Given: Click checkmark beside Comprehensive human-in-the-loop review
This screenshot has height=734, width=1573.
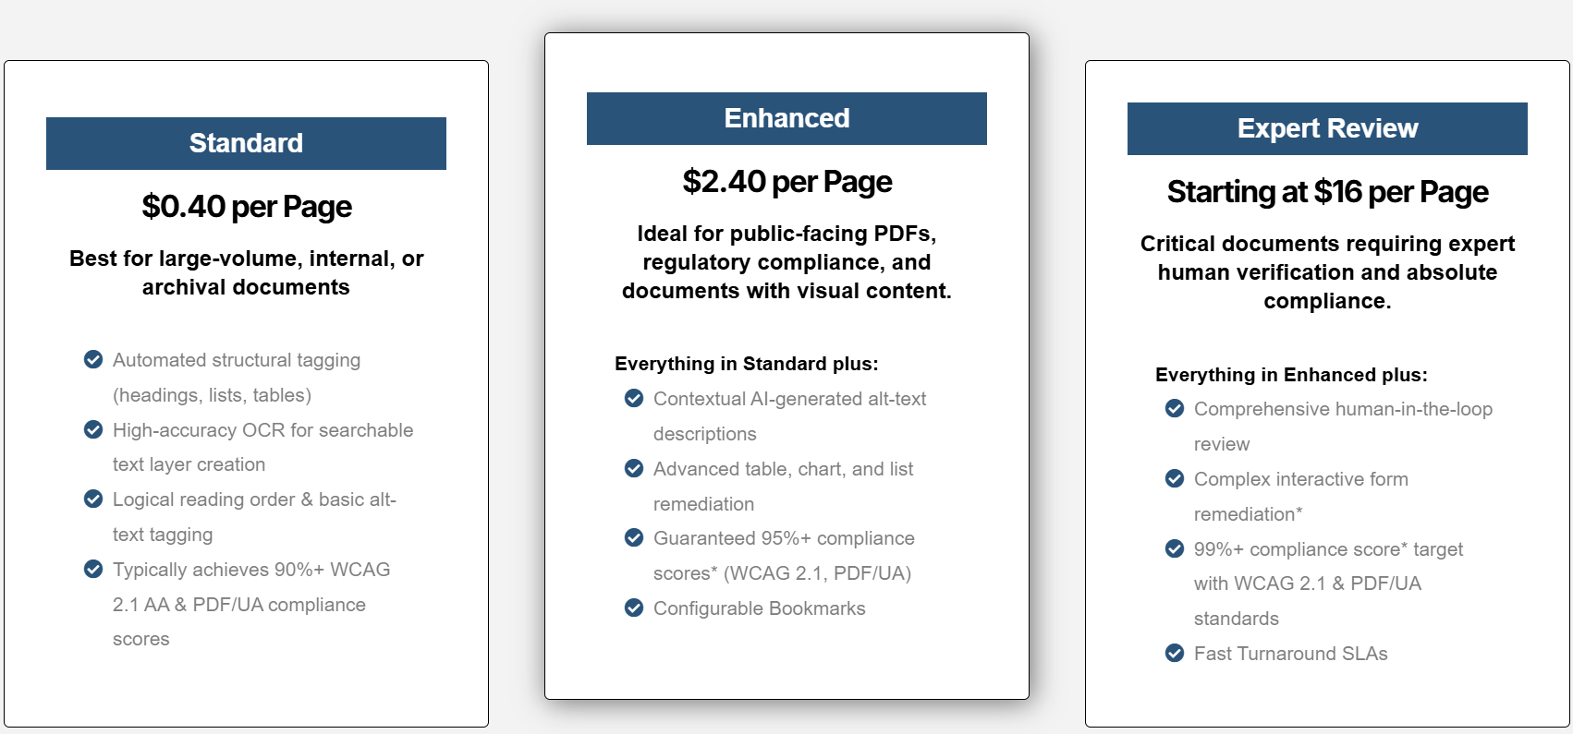Looking at the screenshot, I should (x=1175, y=408).
